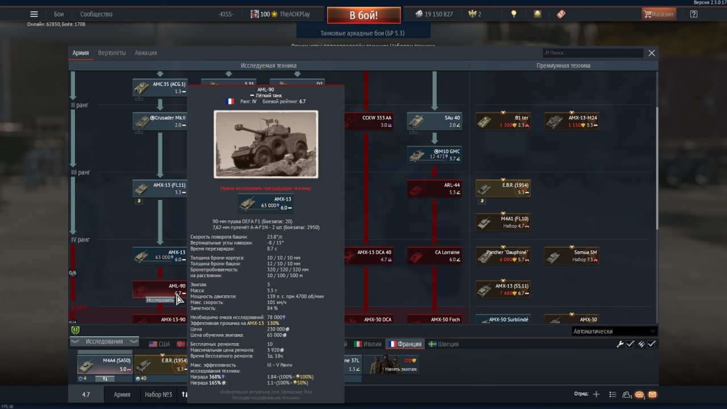This screenshot has height=409, width=727.
Task: Select the CA Lorraine vehicle
Action: (434, 256)
